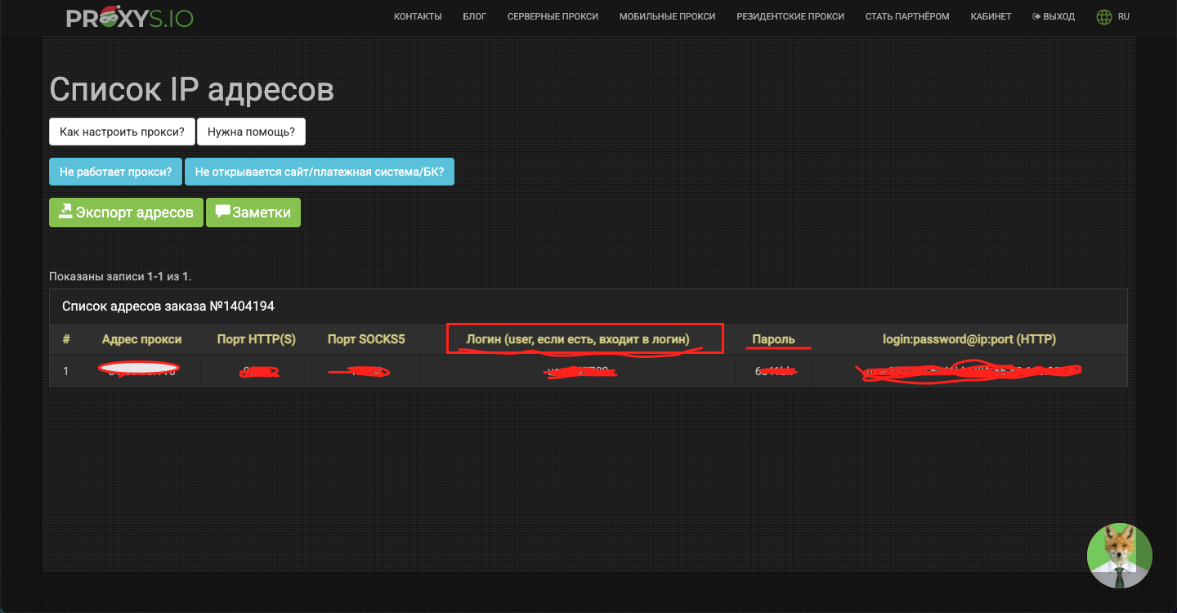Open СТАТЬ ПАРТНЁРОМ link
This screenshot has width=1177, height=613.
907,16
